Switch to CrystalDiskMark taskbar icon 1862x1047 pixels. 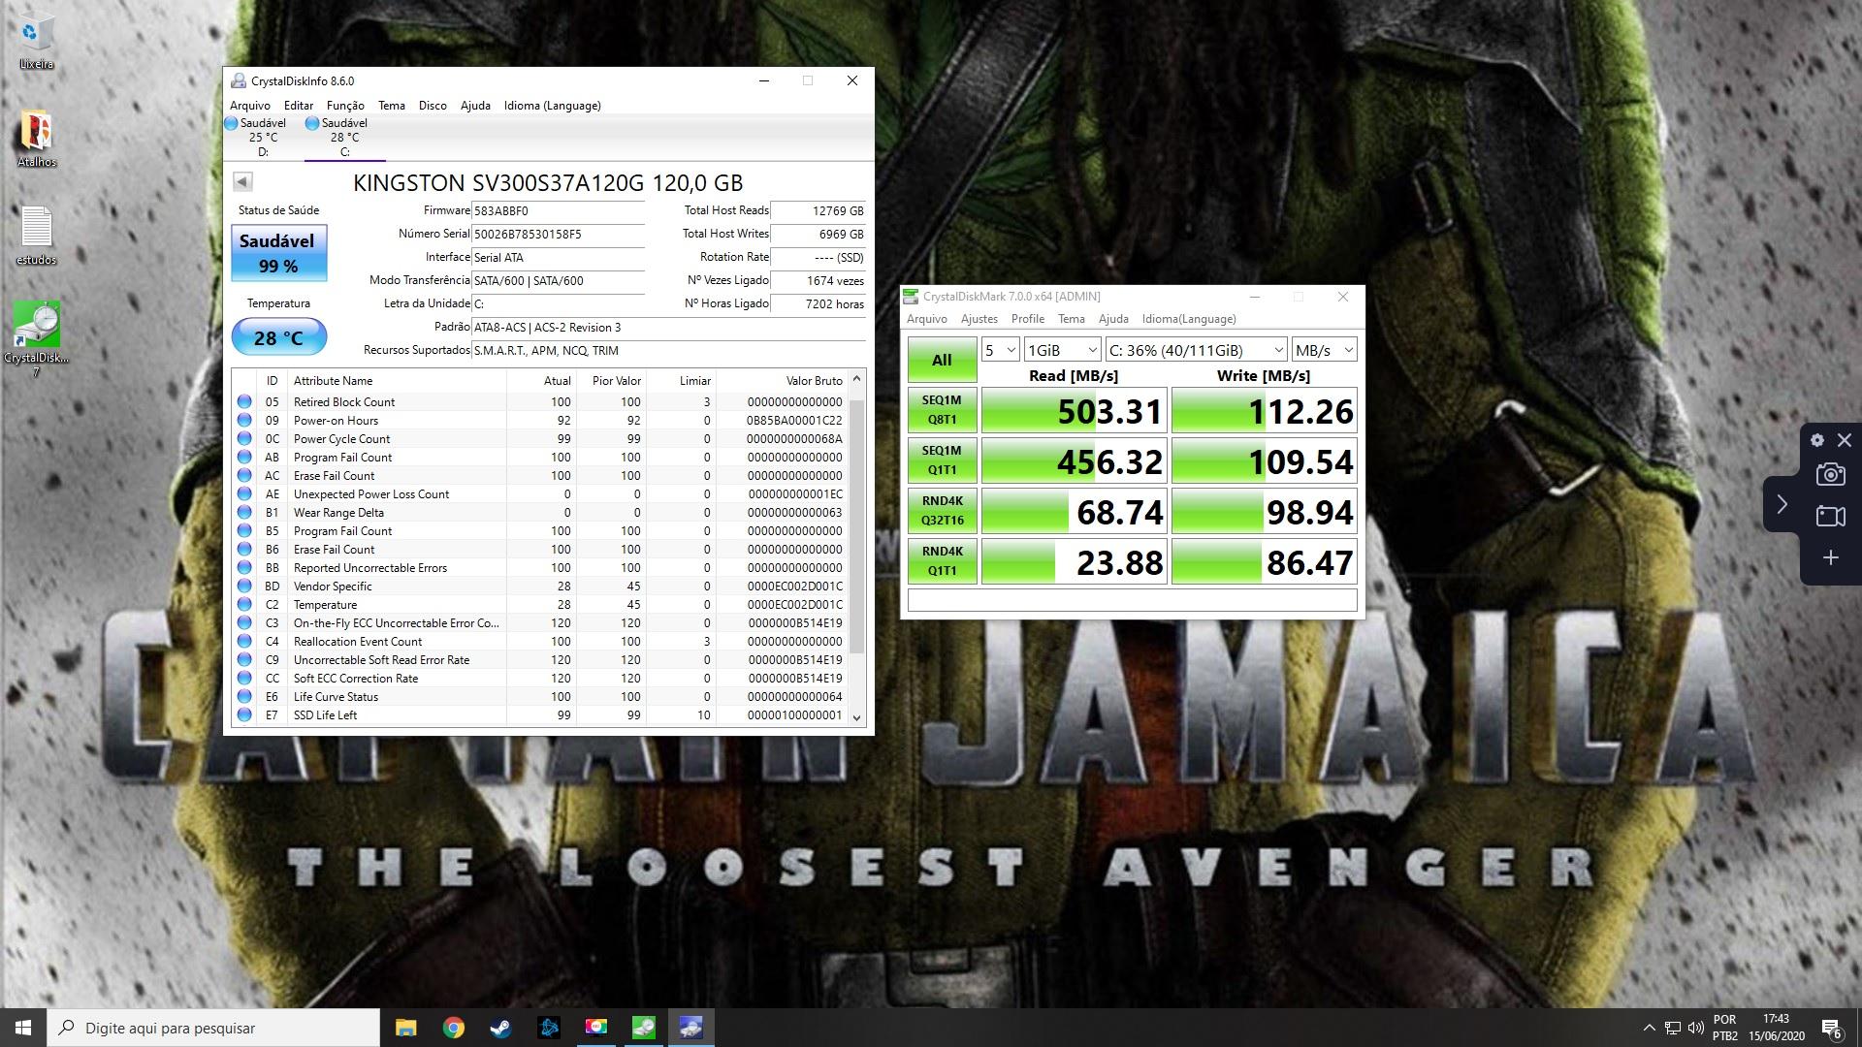643,1028
